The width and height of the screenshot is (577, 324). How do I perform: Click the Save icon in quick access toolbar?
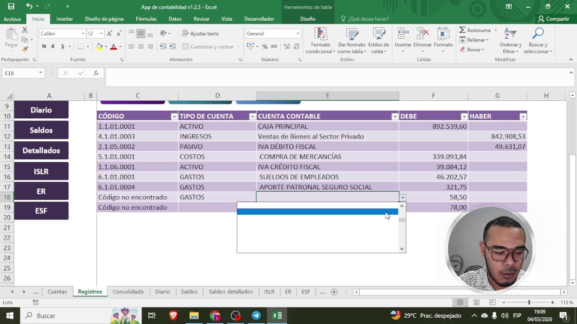point(11,6)
